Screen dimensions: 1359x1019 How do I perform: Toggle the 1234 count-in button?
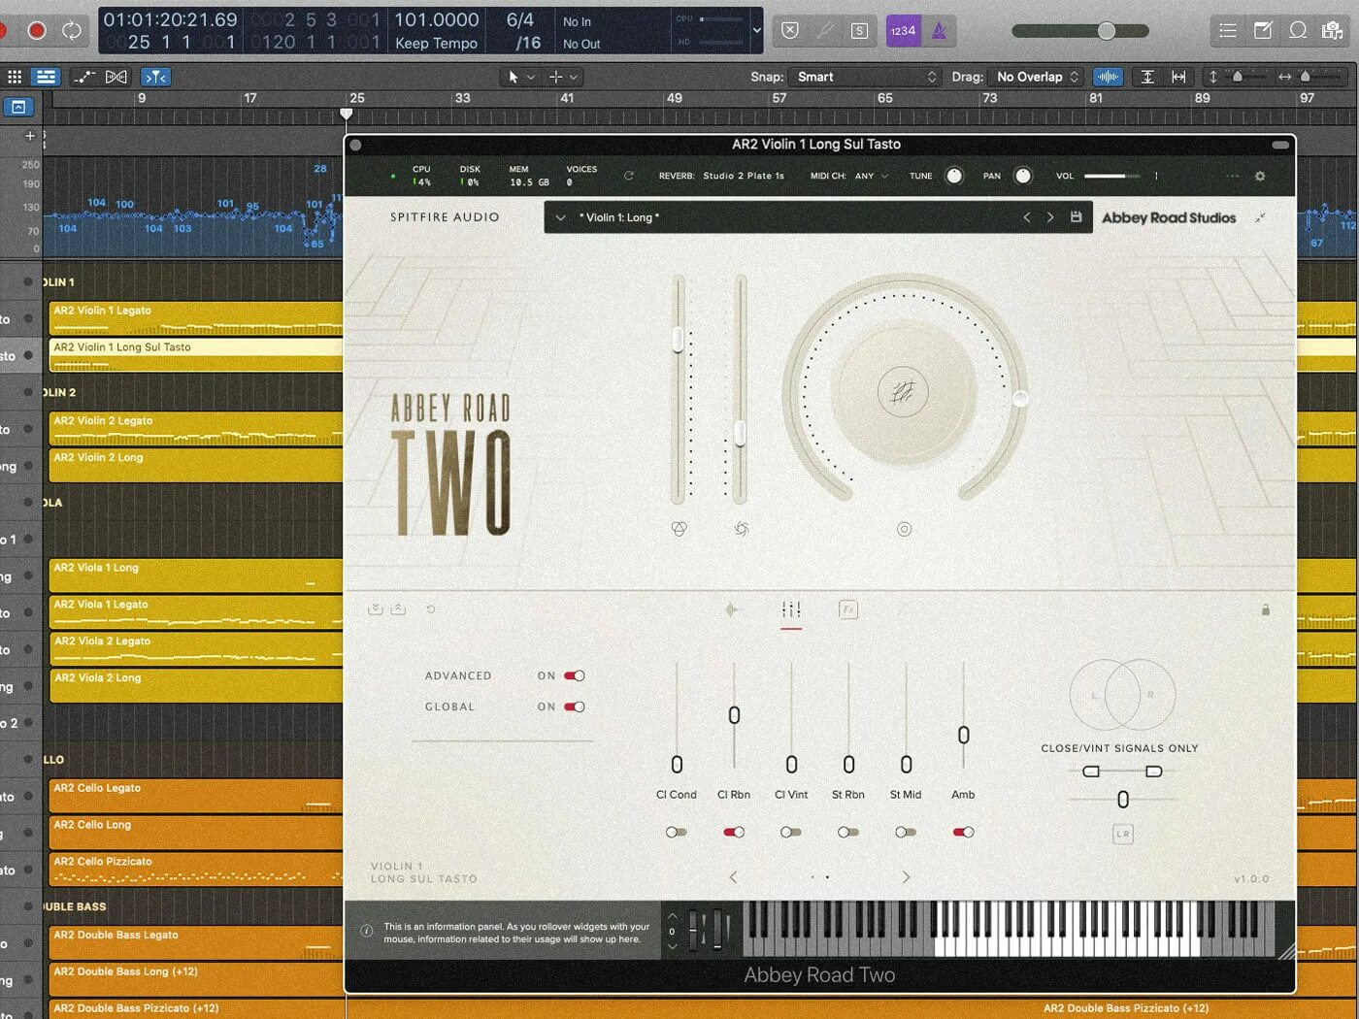(x=903, y=31)
